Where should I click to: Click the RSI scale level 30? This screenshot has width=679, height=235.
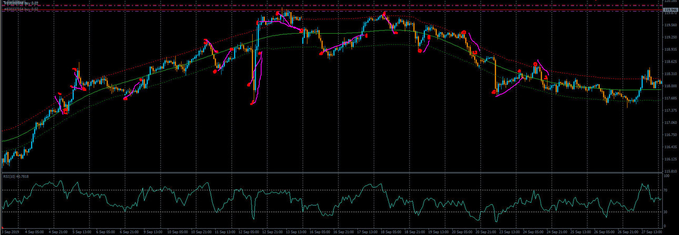(666, 212)
